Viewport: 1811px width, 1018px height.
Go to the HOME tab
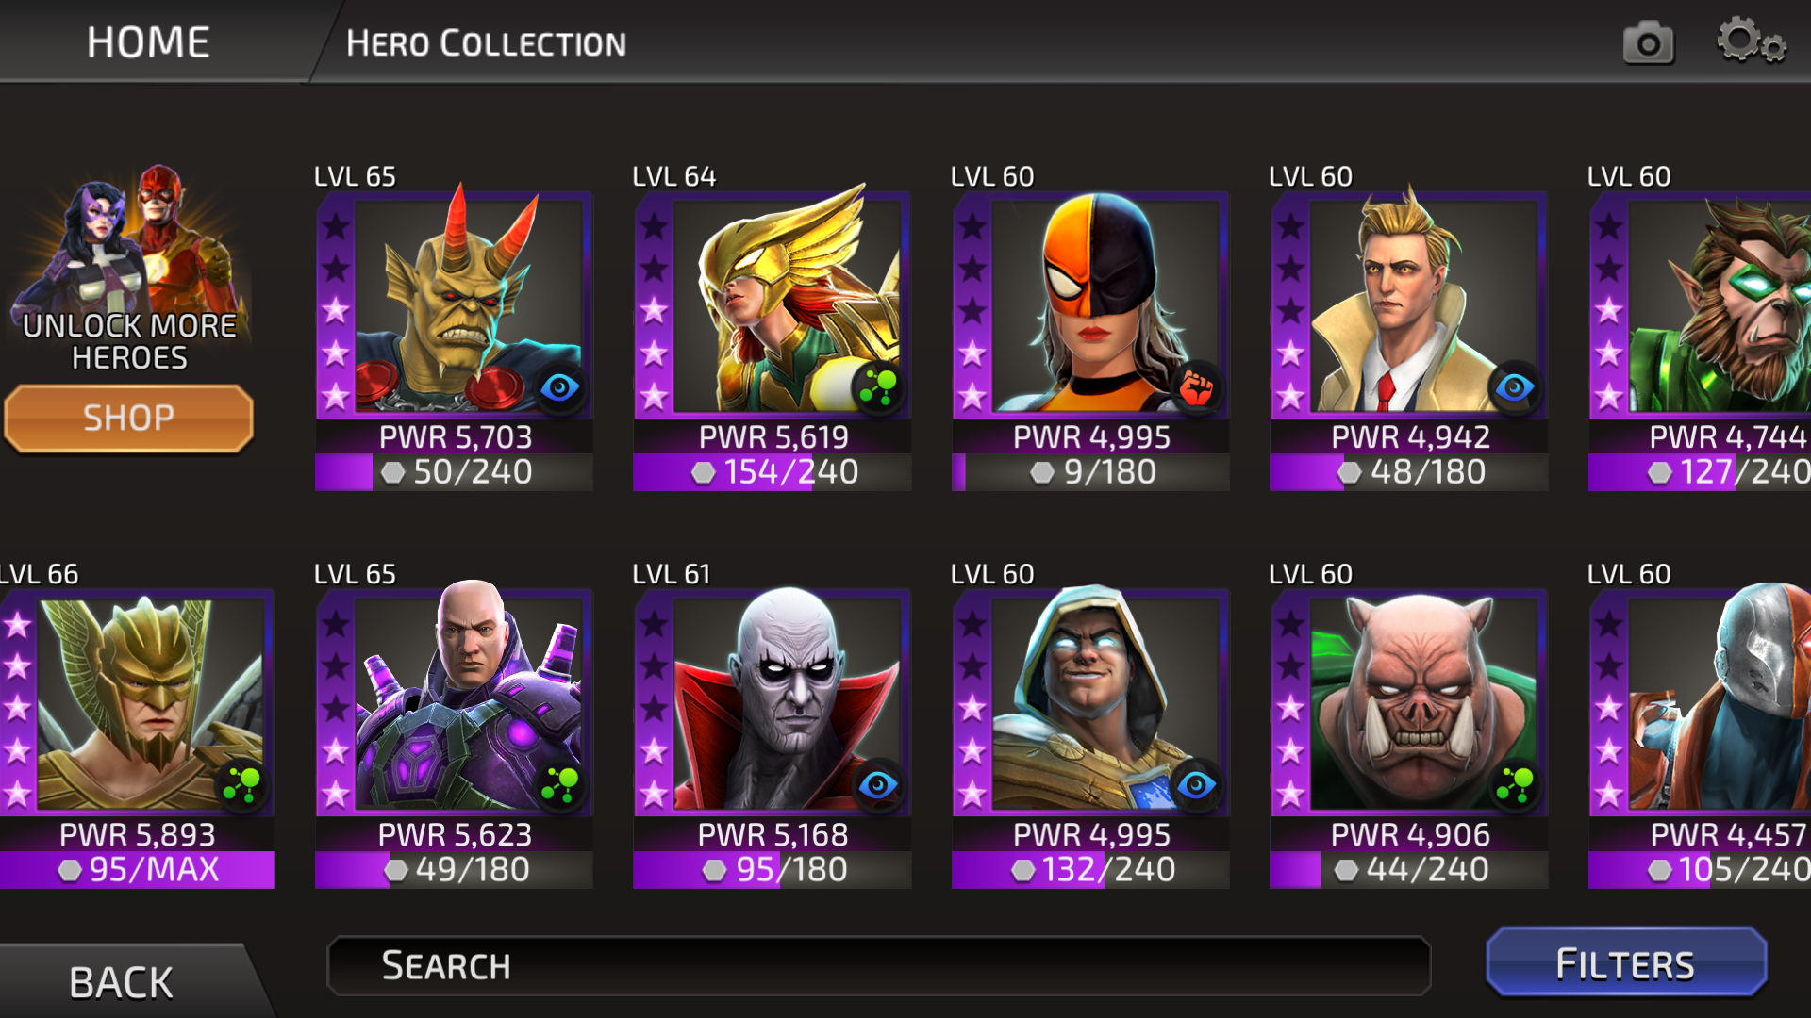(148, 42)
